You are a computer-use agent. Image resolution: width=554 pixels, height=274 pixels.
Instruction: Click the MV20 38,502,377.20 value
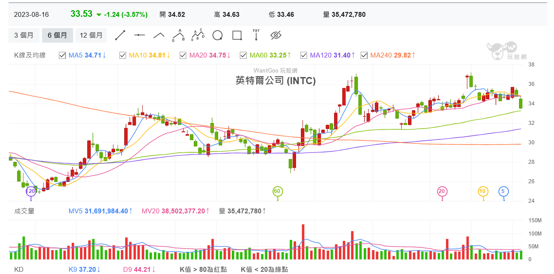(176, 211)
